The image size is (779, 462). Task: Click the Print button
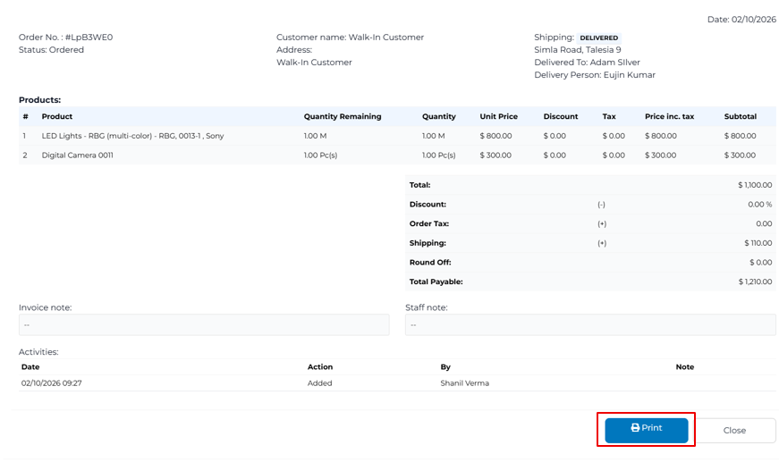646,429
